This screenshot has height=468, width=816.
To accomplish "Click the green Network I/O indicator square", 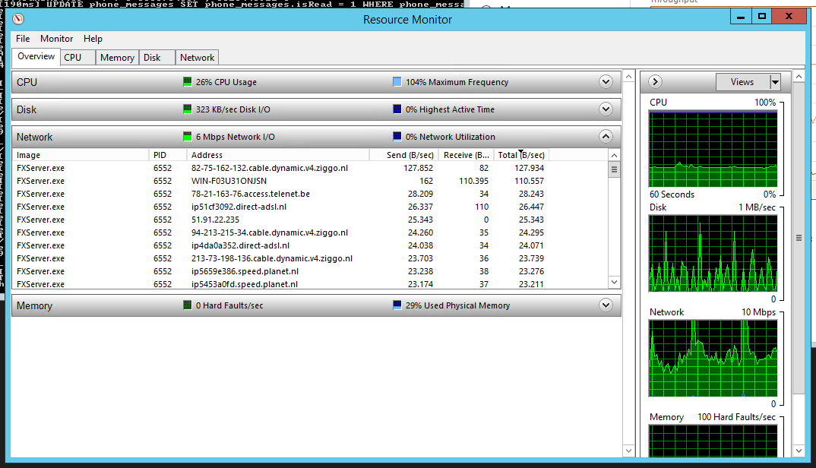I will [188, 137].
